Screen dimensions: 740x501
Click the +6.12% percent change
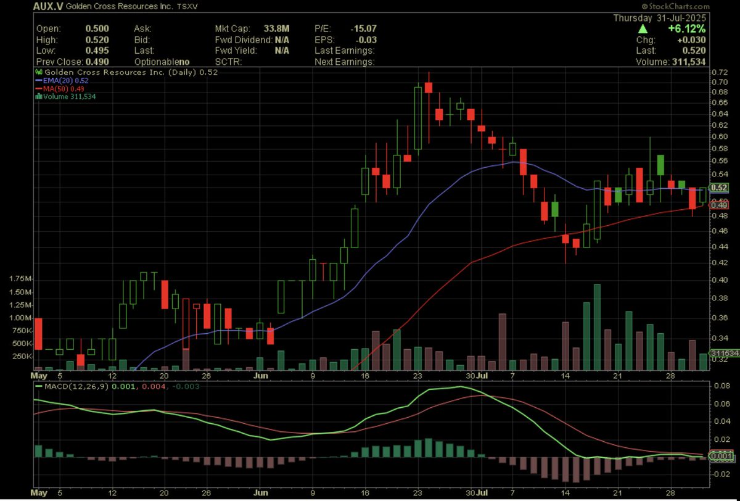coord(686,29)
